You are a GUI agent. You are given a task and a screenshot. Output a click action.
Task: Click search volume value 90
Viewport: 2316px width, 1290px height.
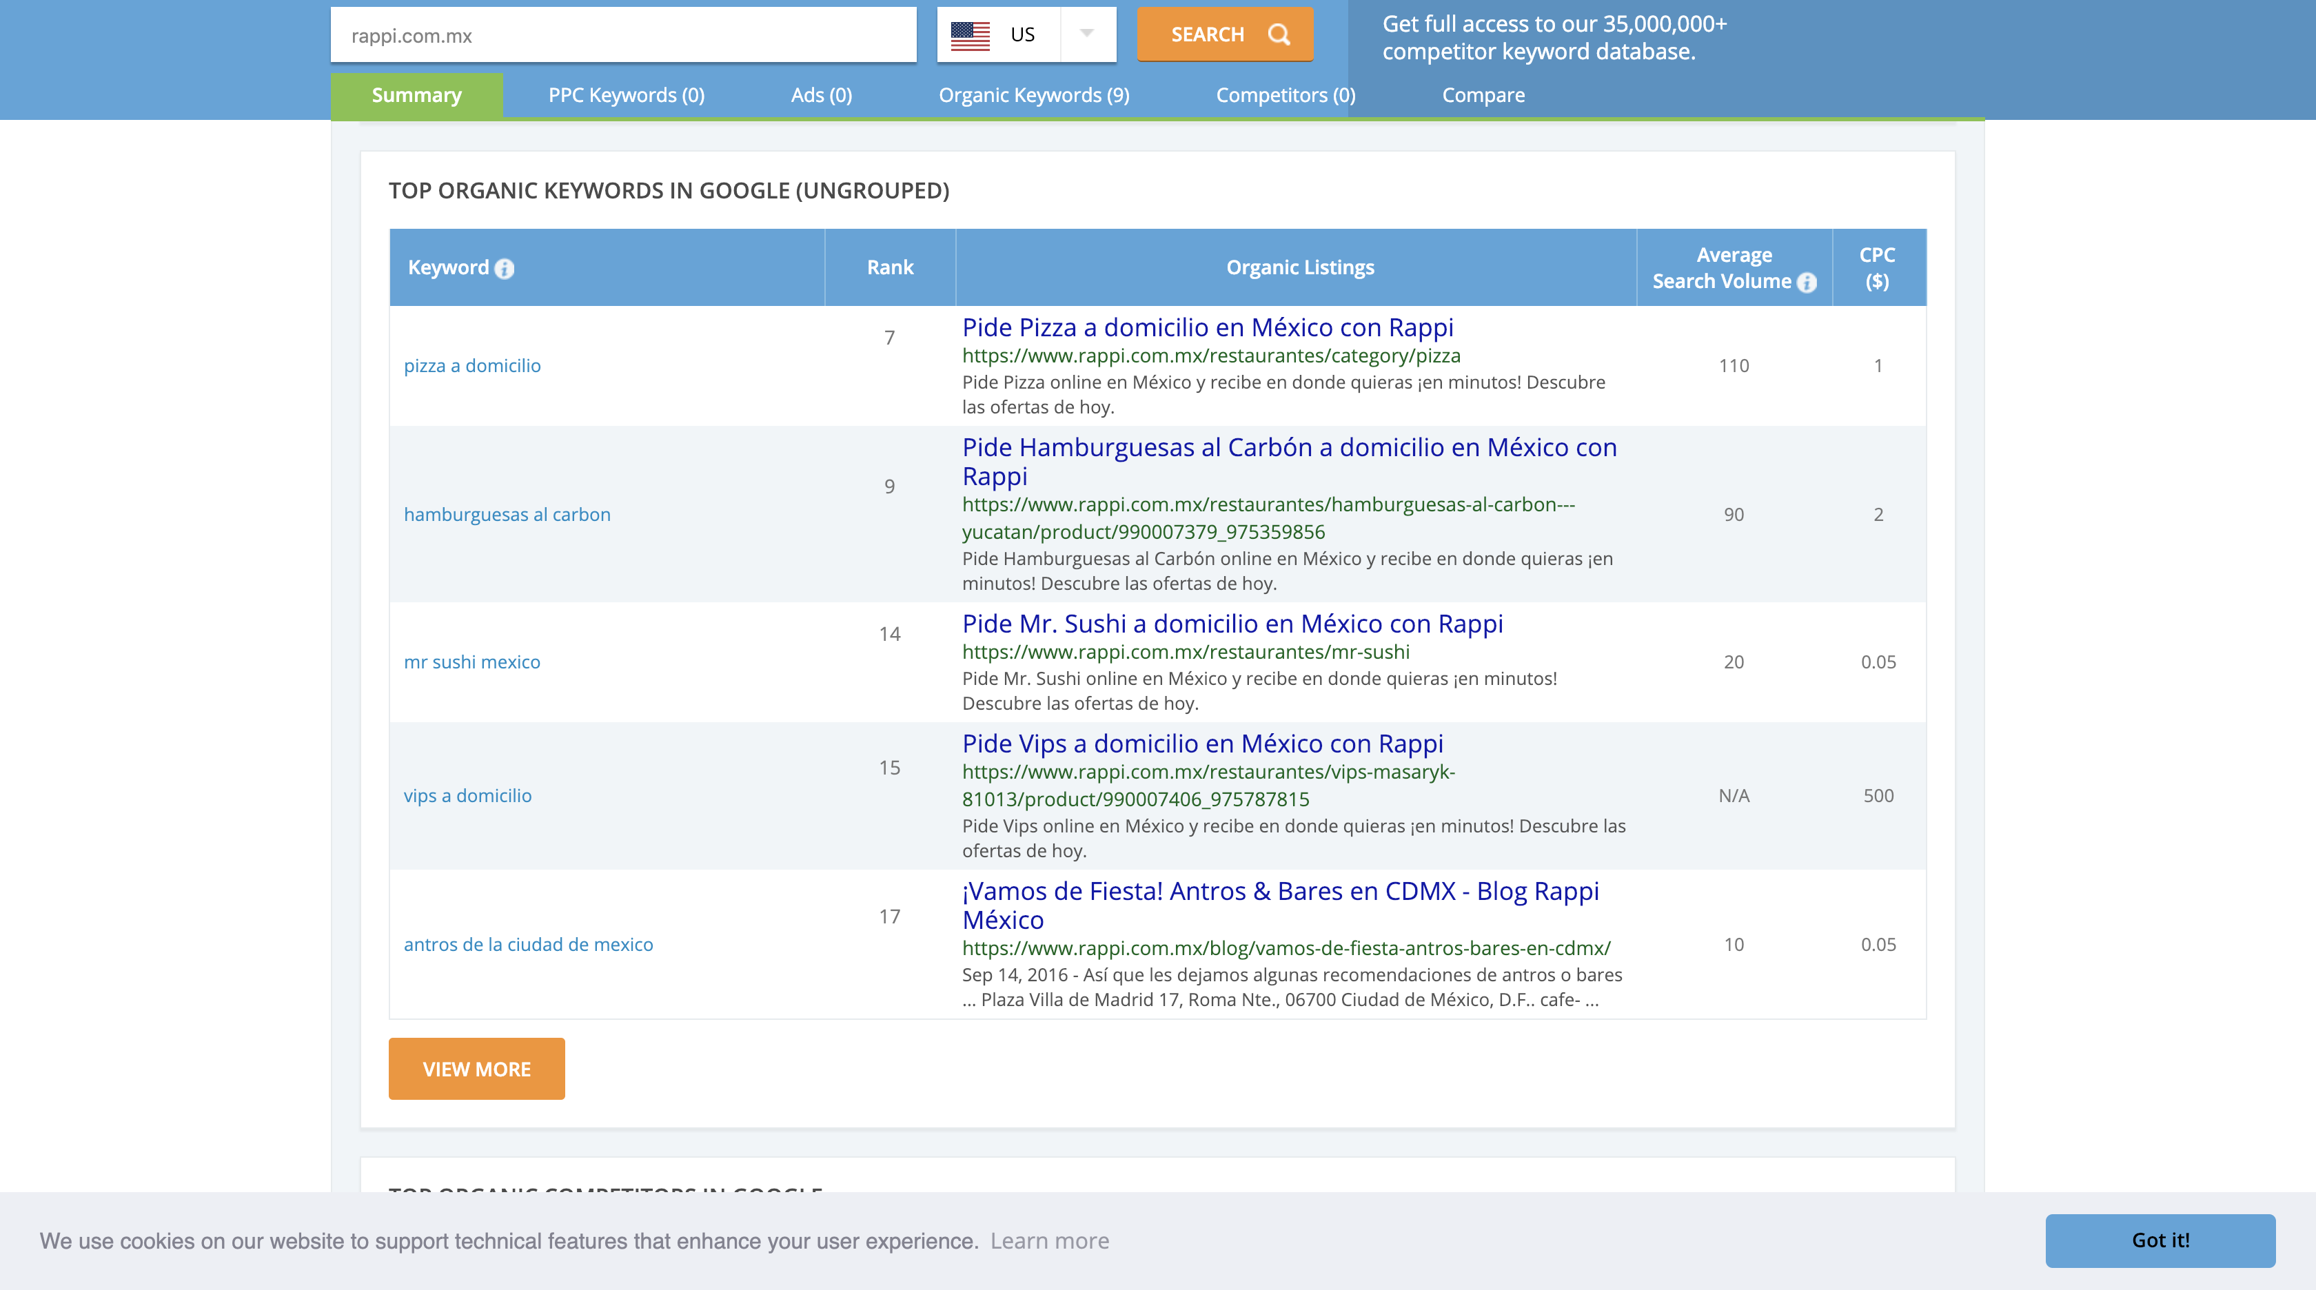pyautogui.click(x=1734, y=515)
